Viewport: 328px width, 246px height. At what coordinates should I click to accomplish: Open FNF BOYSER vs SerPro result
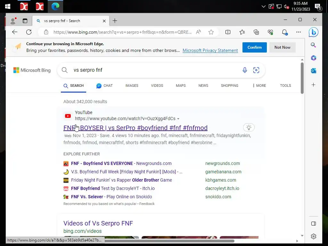[135, 128]
